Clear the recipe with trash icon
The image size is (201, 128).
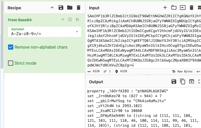tap(78, 8)
